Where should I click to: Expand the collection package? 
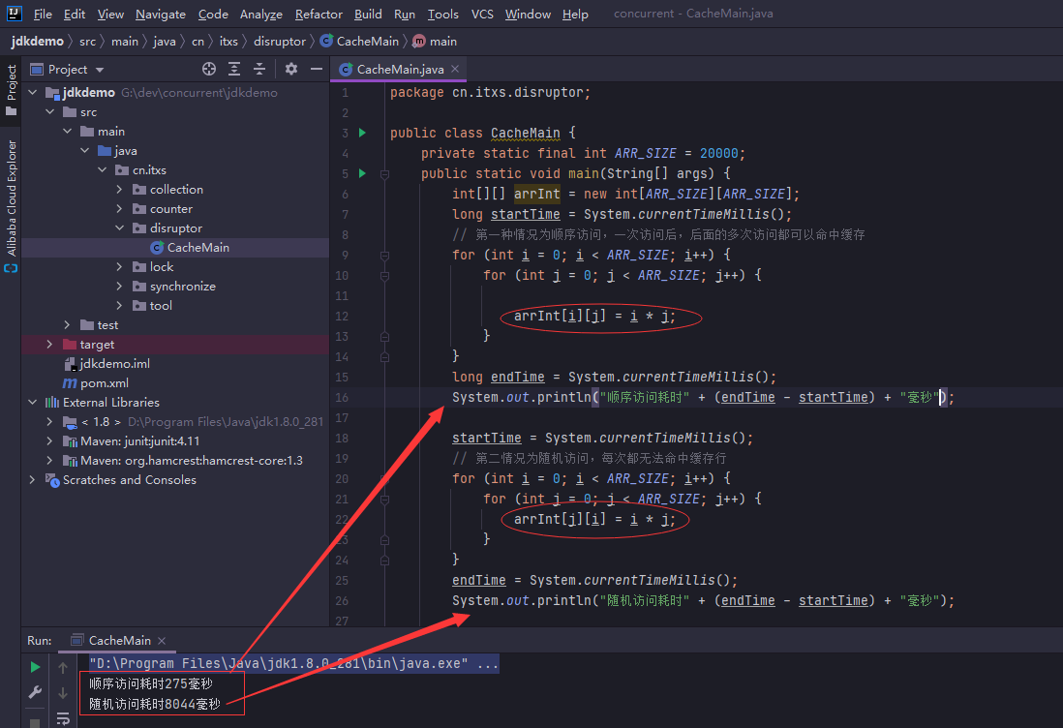(119, 189)
